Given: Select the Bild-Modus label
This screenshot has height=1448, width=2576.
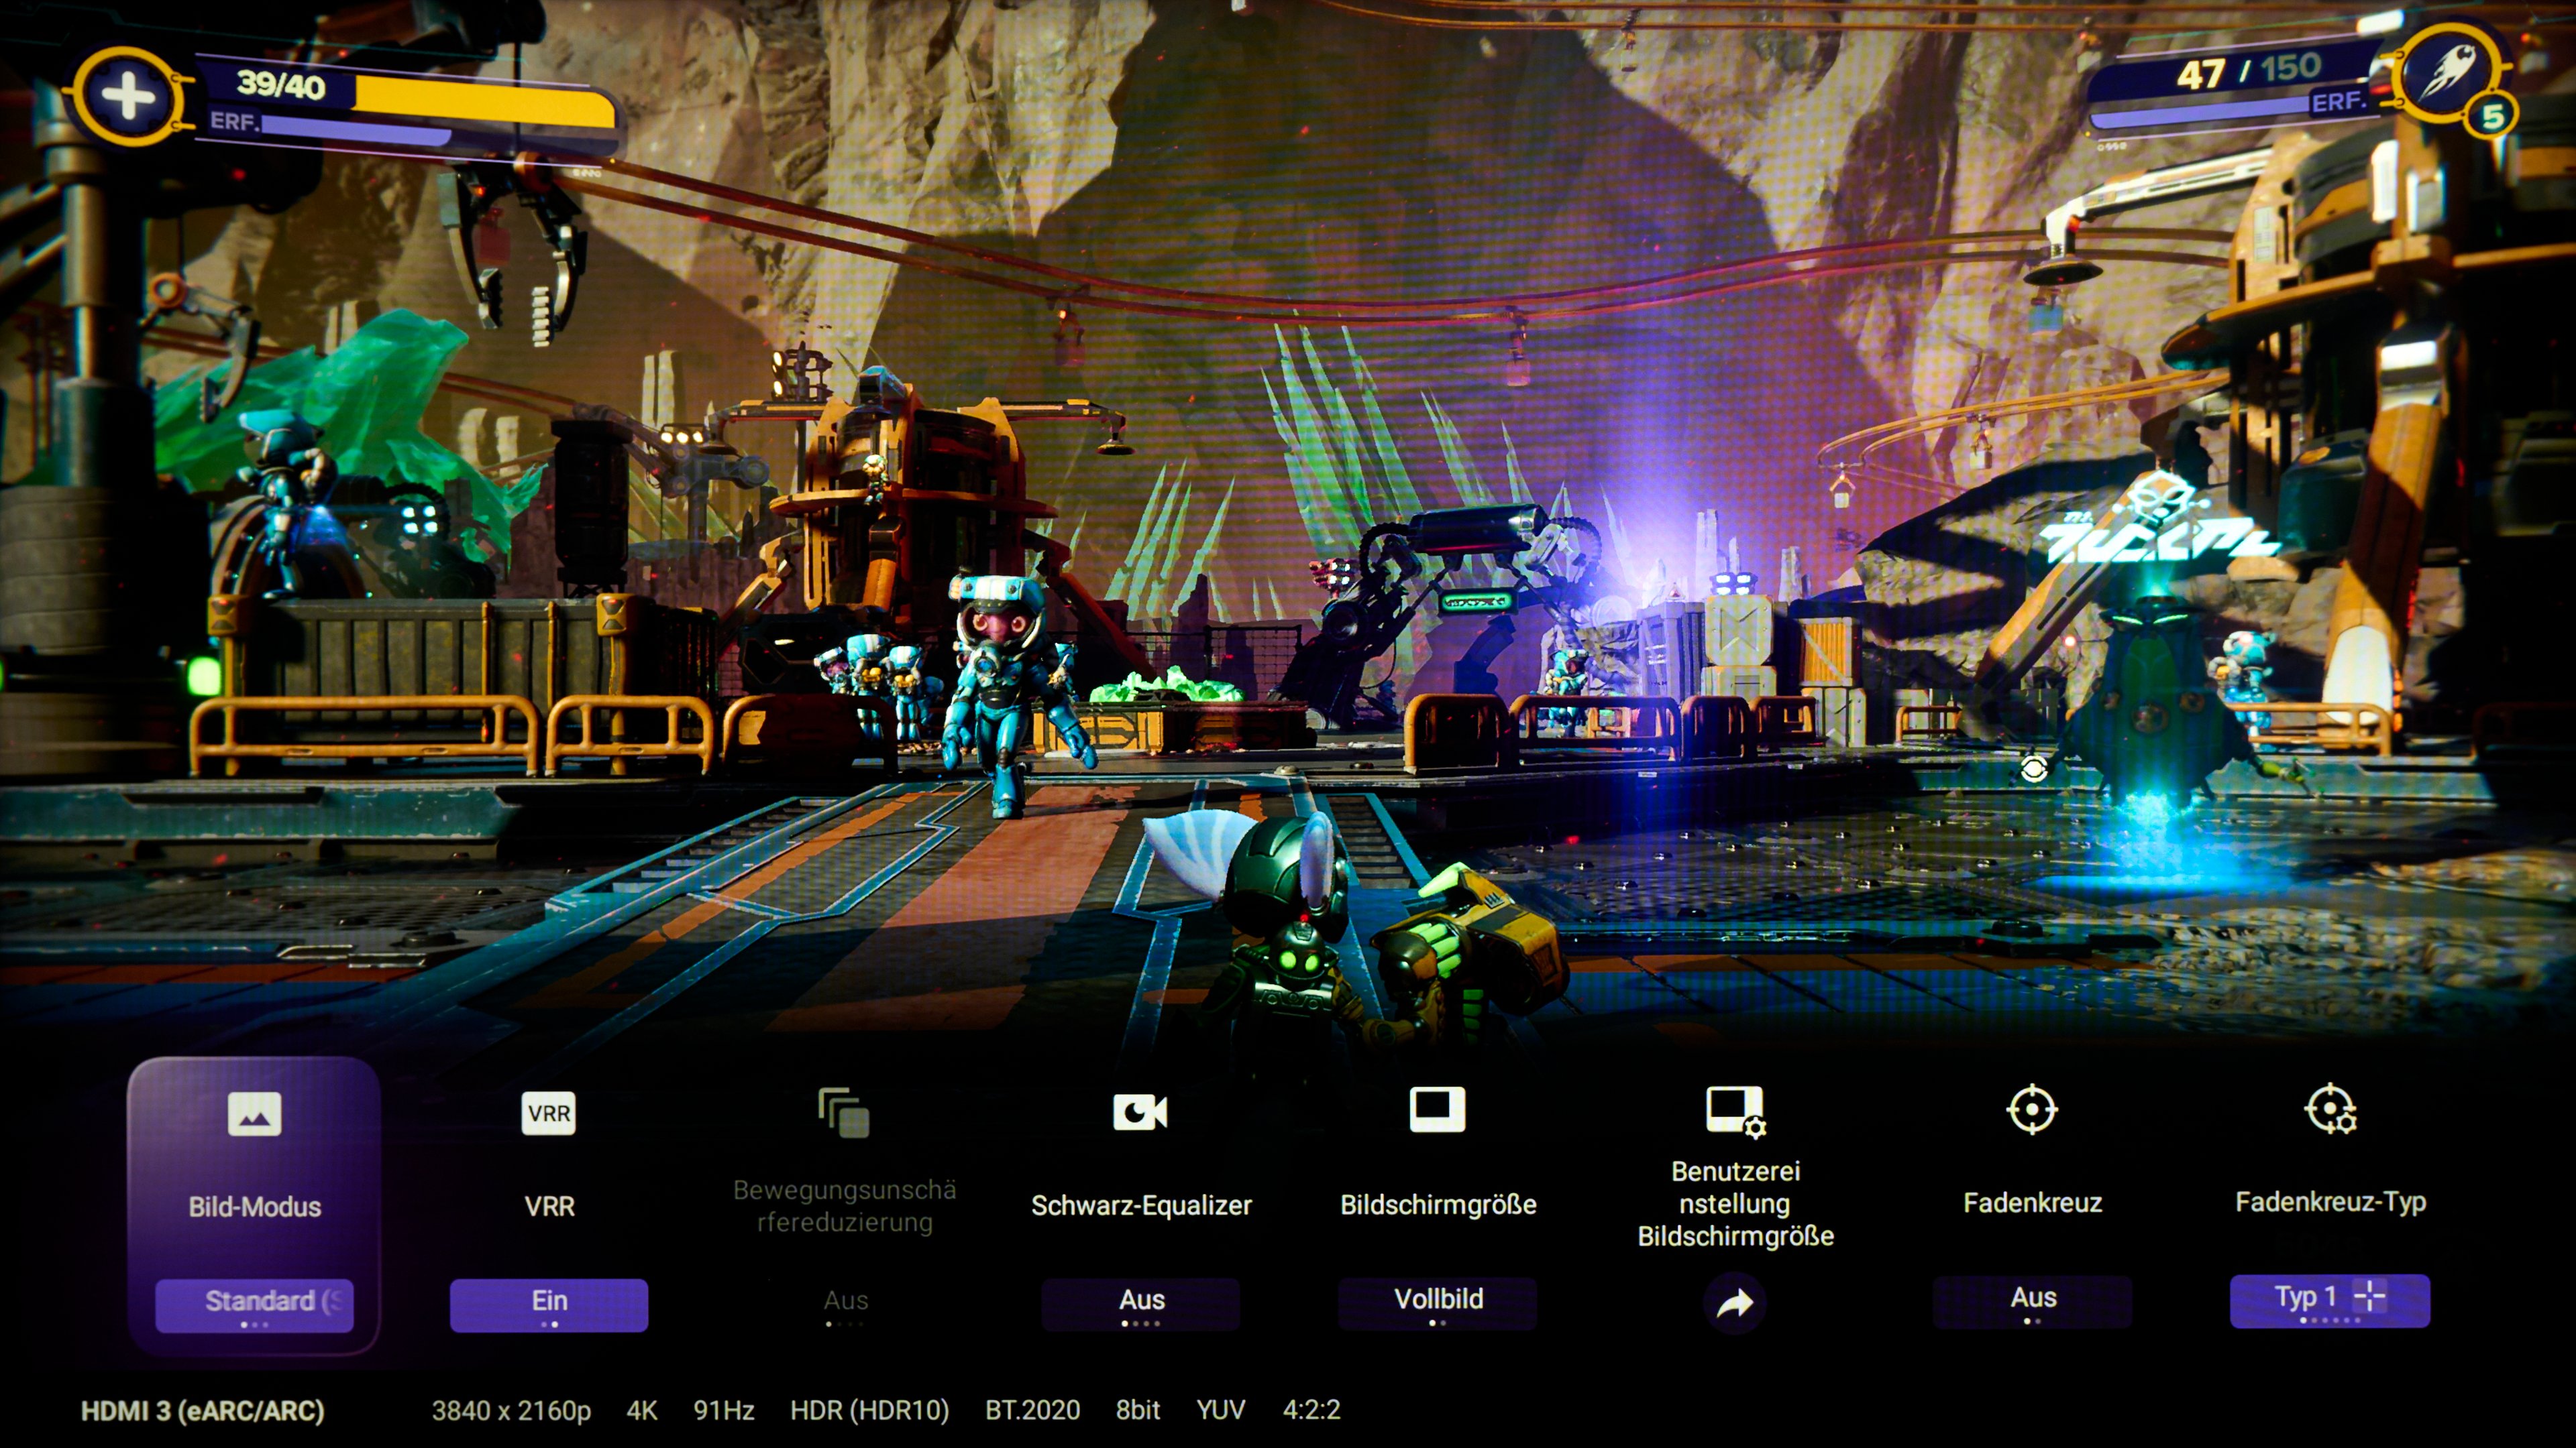Looking at the screenshot, I should tap(254, 1206).
